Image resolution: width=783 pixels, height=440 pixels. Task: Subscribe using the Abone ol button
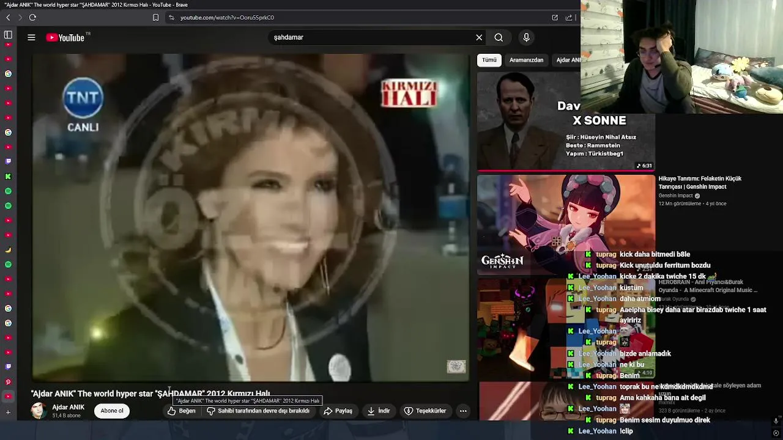coord(112,411)
